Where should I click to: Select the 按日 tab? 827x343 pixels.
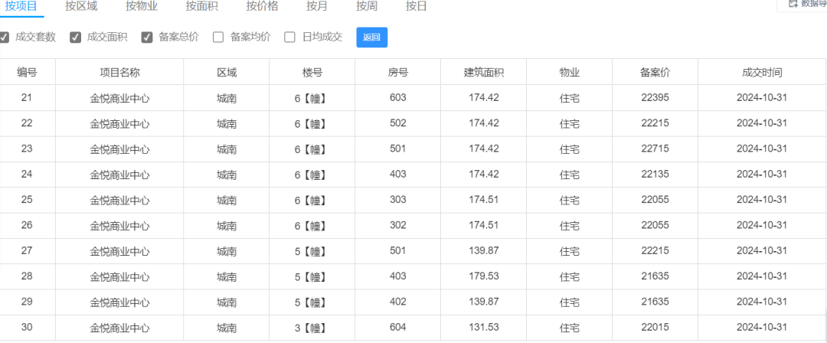click(x=416, y=6)
